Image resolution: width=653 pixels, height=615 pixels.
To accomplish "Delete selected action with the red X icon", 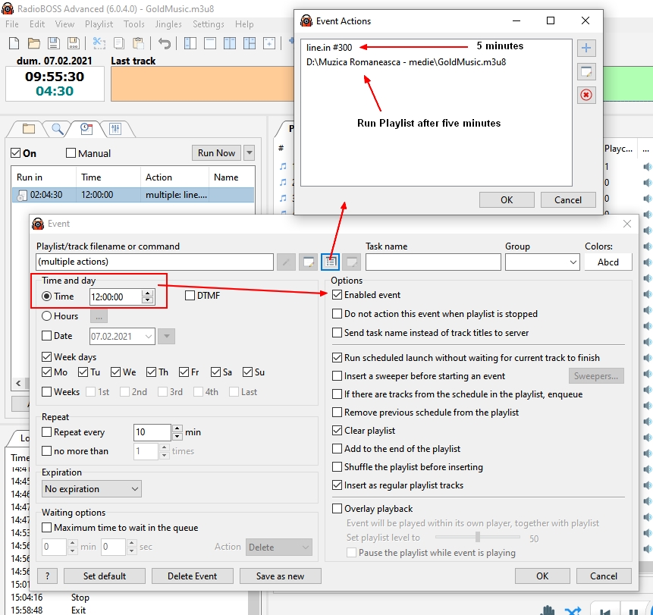I will click(586, 95).
